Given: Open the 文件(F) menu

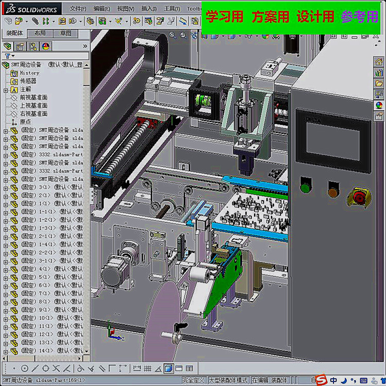Looking at the screenshot, I should 78,9.
